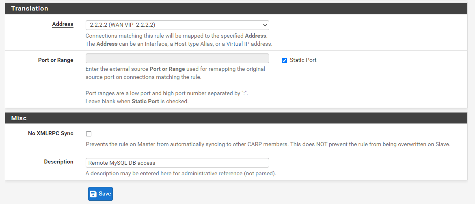Click the No XMLRPC Sync label
475x204 pixels.
(51, 133)
